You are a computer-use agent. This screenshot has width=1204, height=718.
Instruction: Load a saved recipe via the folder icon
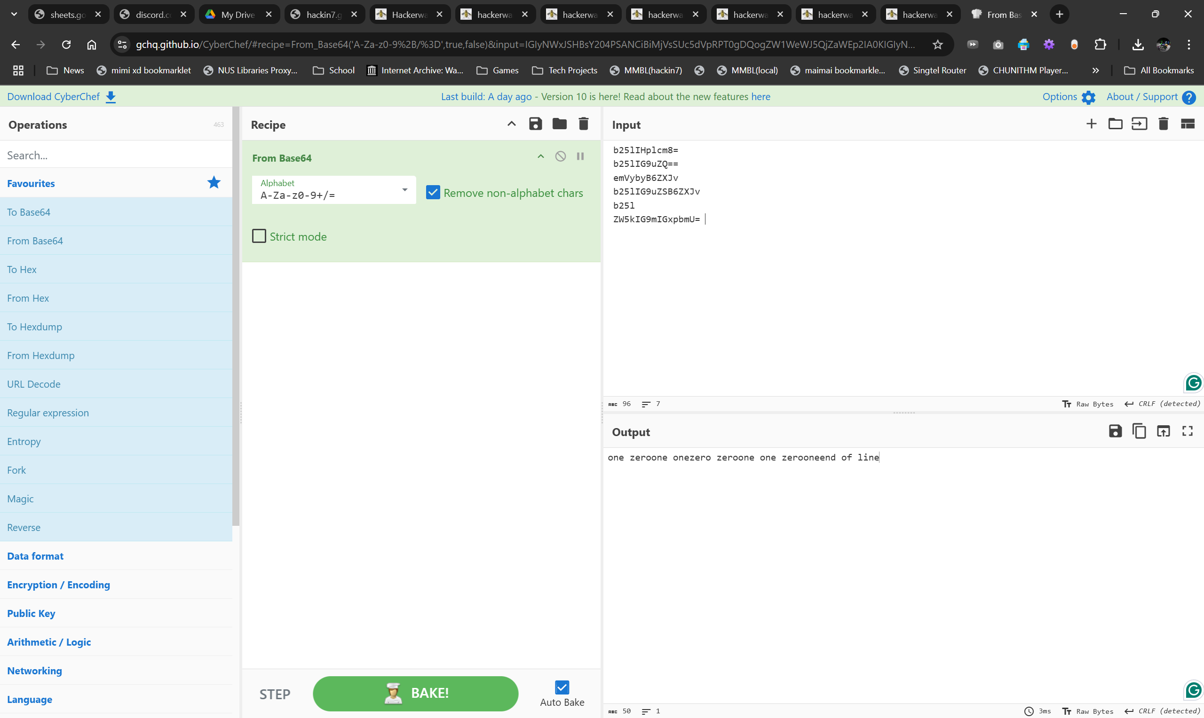tap(559, 124)
